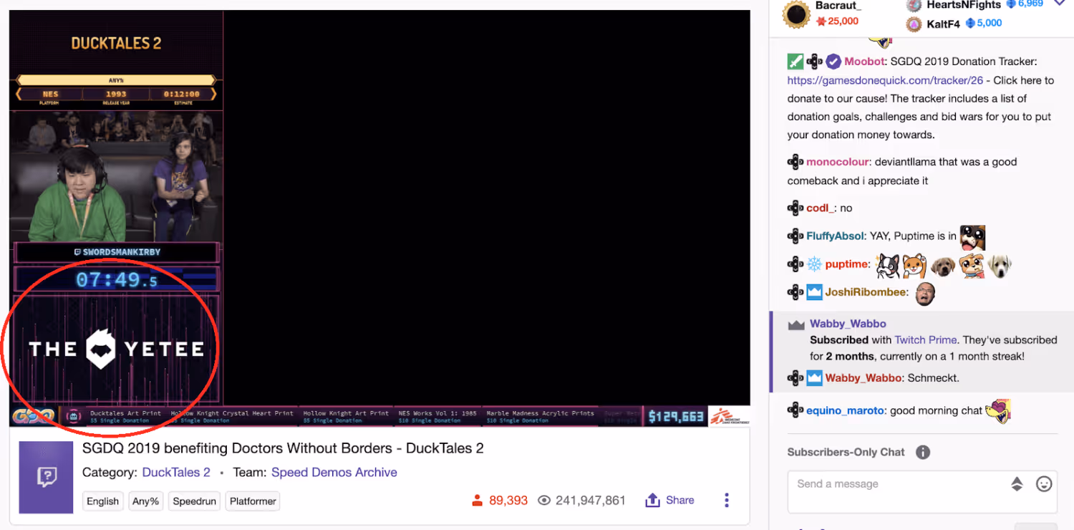1074x530 pixels.
Task: Click Bacraut_'s gold leaderboard badge
Action: click(x=796, y=14)
